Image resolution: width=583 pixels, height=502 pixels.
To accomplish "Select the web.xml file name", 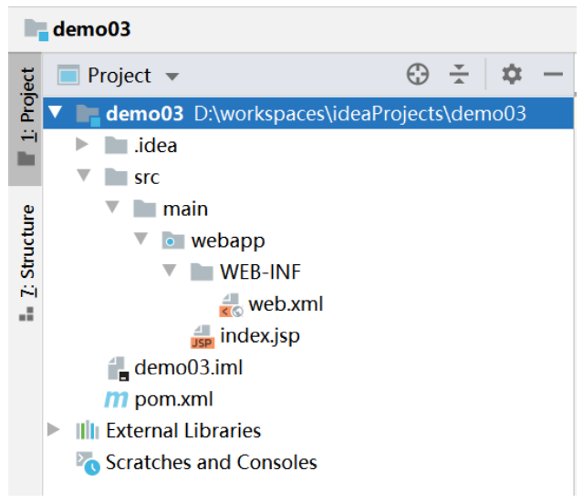I will (x=286, y=303).
